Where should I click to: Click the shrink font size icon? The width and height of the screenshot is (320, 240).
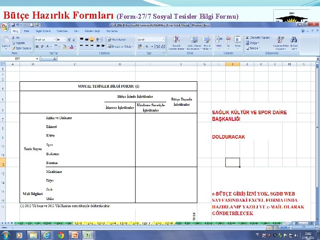point(73,40)
